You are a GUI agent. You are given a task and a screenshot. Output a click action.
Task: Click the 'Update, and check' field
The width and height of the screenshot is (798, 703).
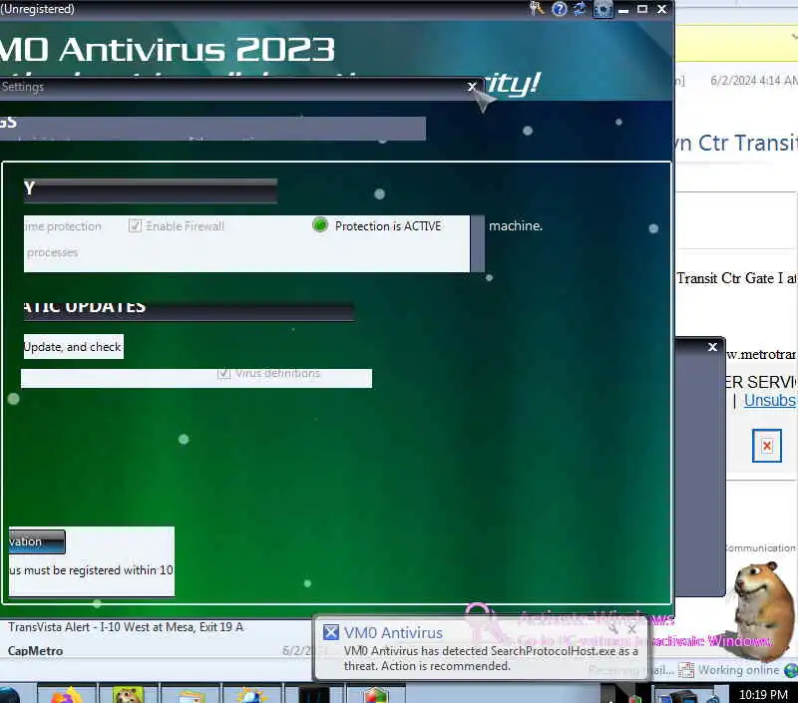pos(73,346)
